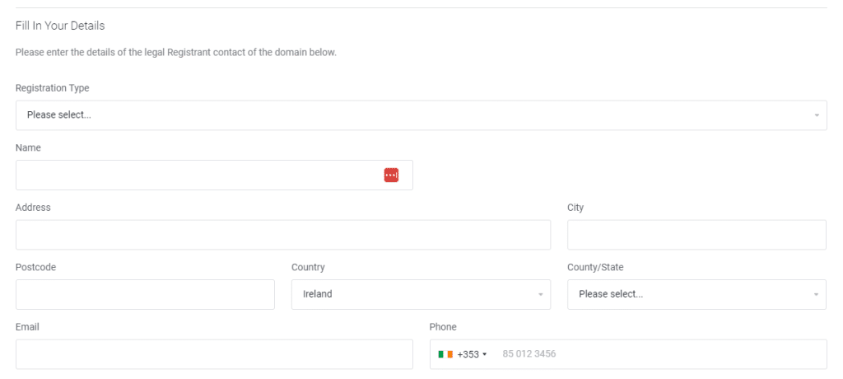Open the Country dropdown showing Ireland

point(421,294)
